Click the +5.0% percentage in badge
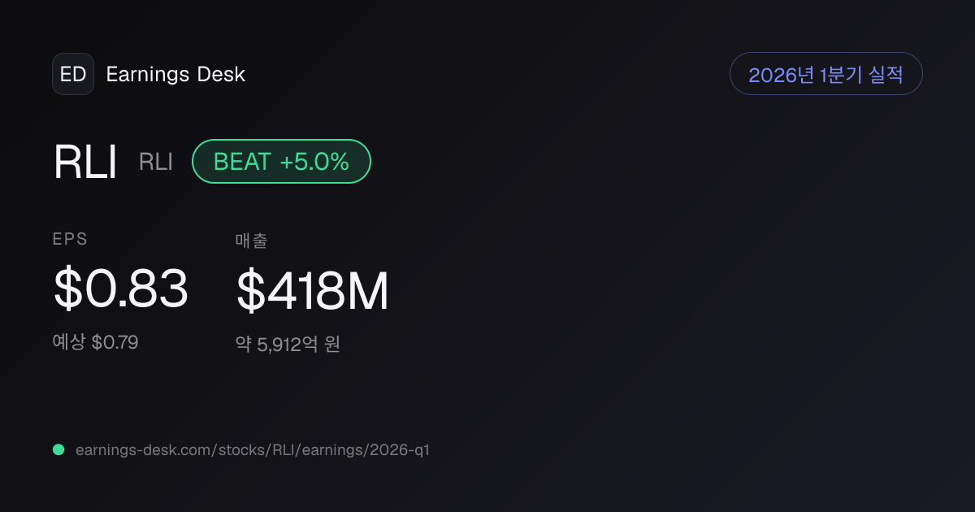Viewport: 975px width, 512px height. click(314, 162)
